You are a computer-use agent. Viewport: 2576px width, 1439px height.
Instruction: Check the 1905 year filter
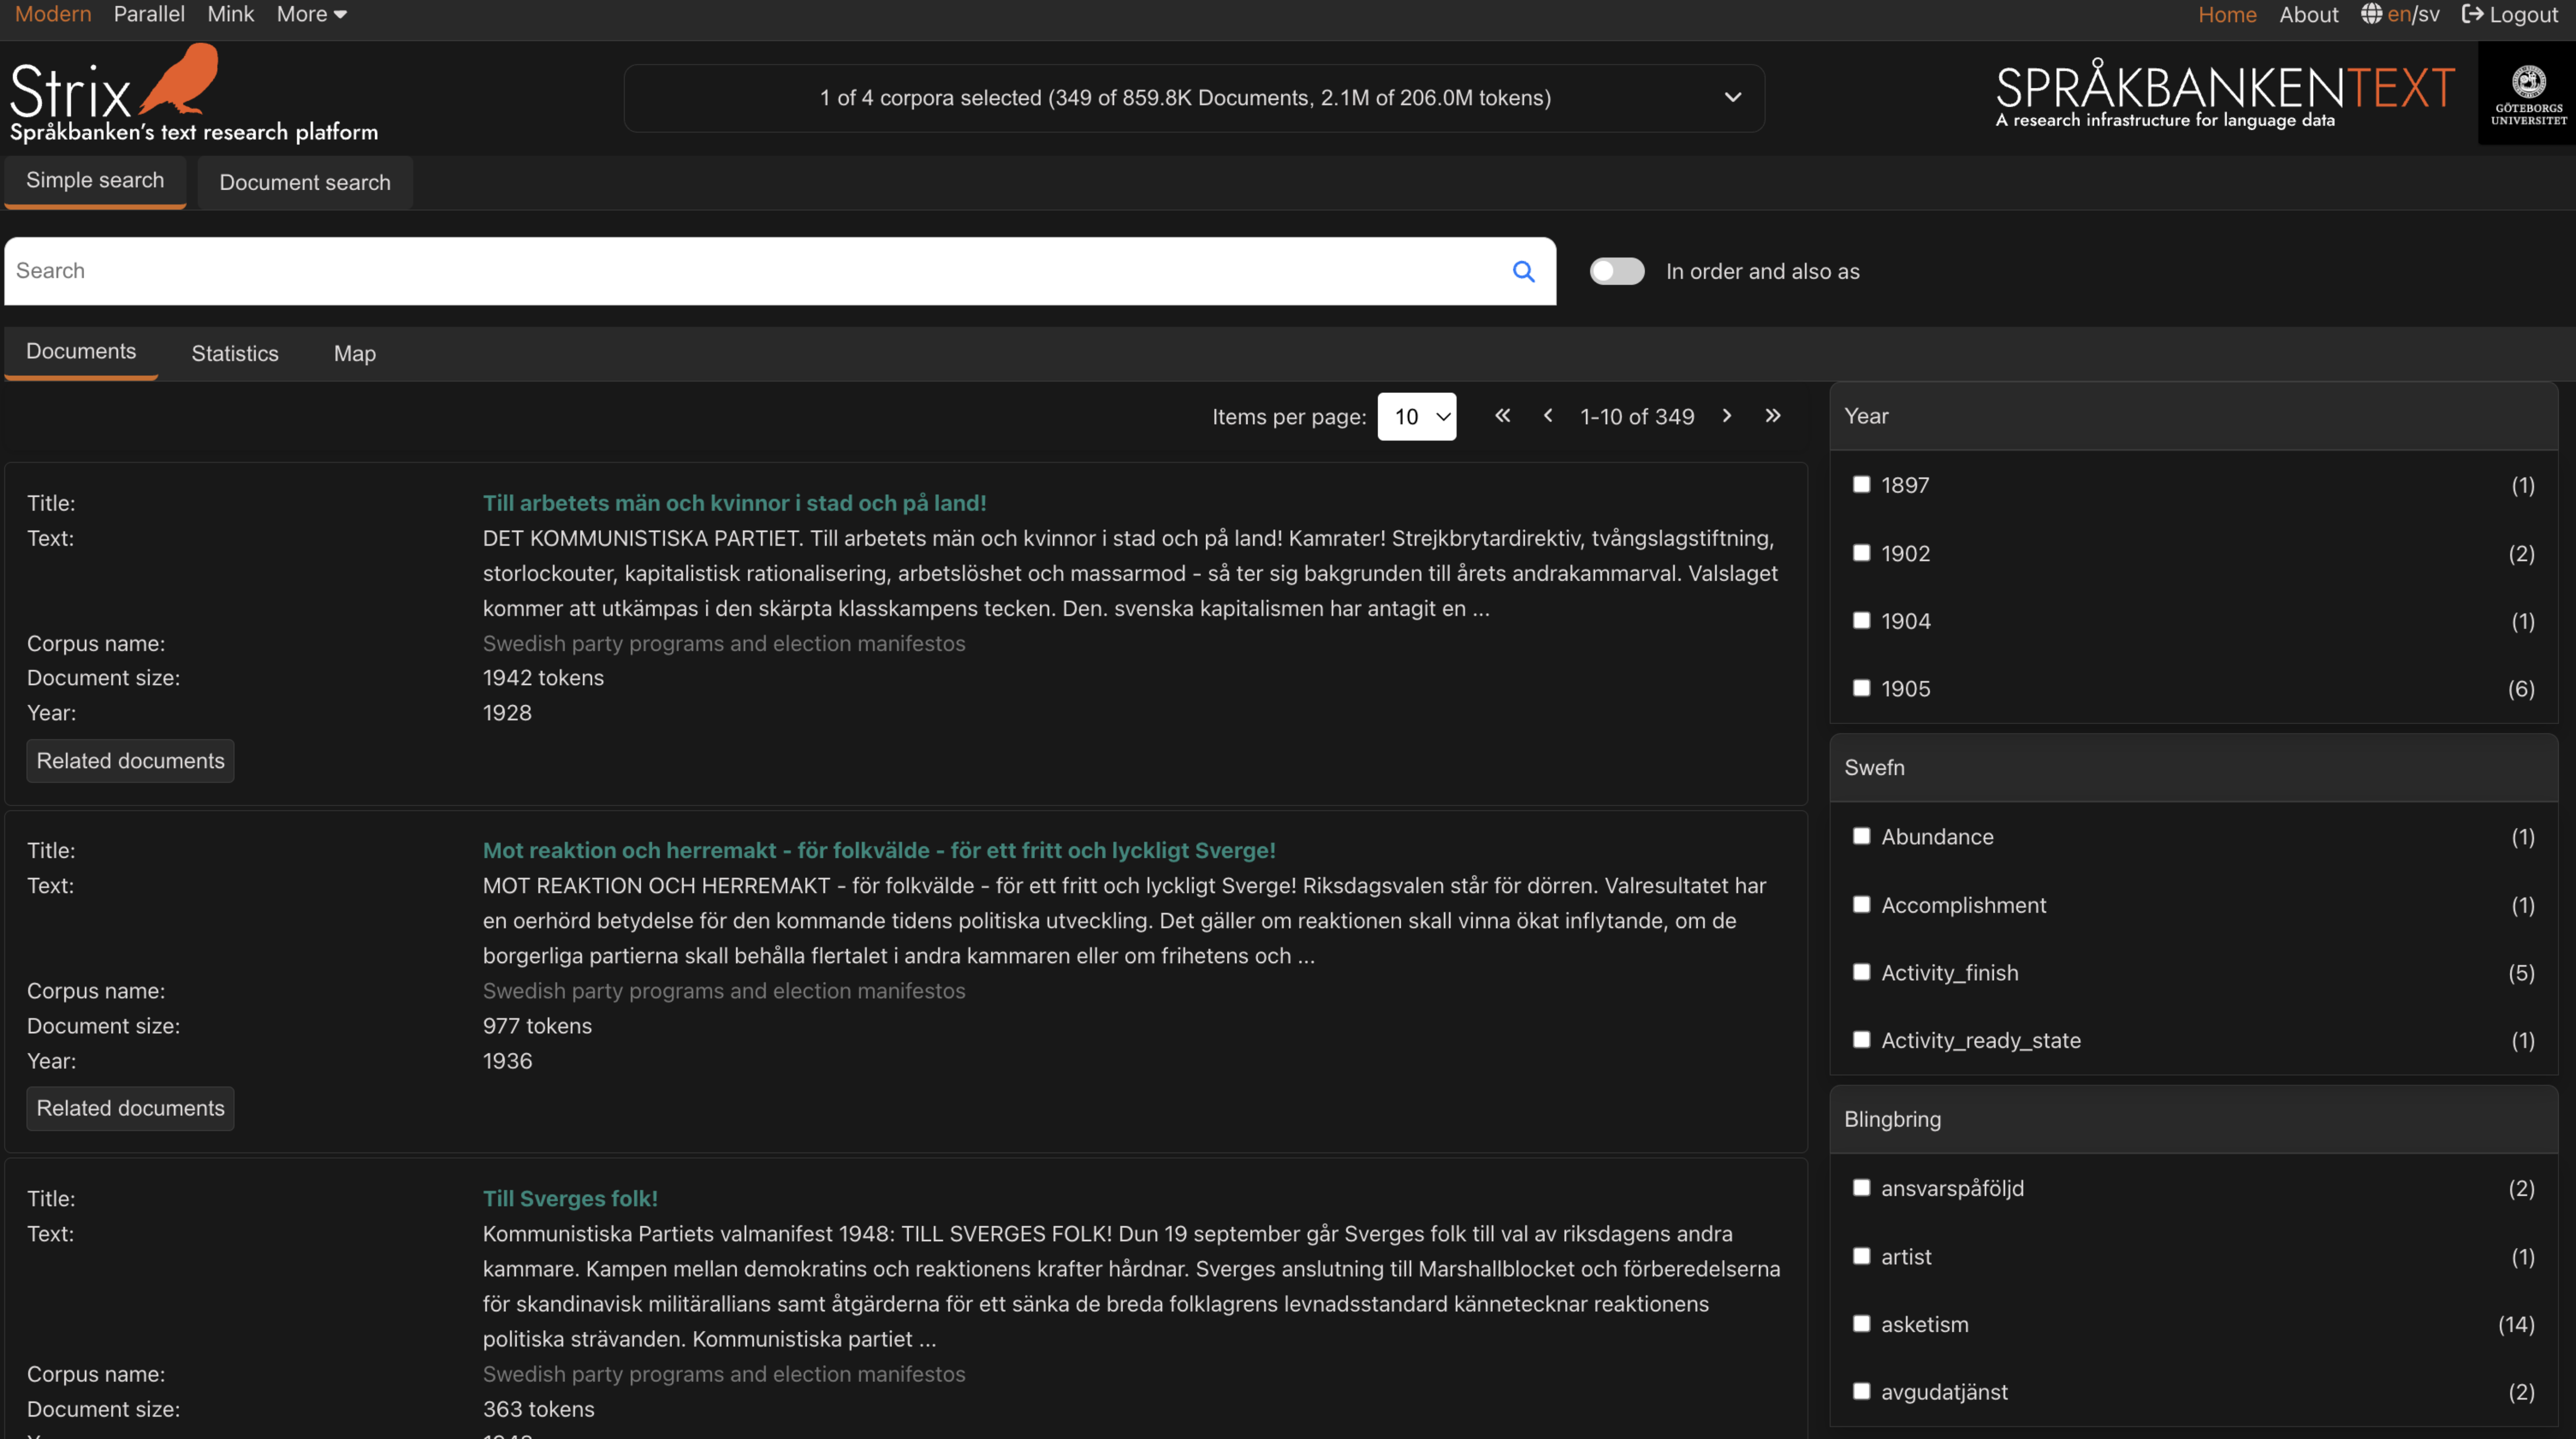pos(1861,688)
